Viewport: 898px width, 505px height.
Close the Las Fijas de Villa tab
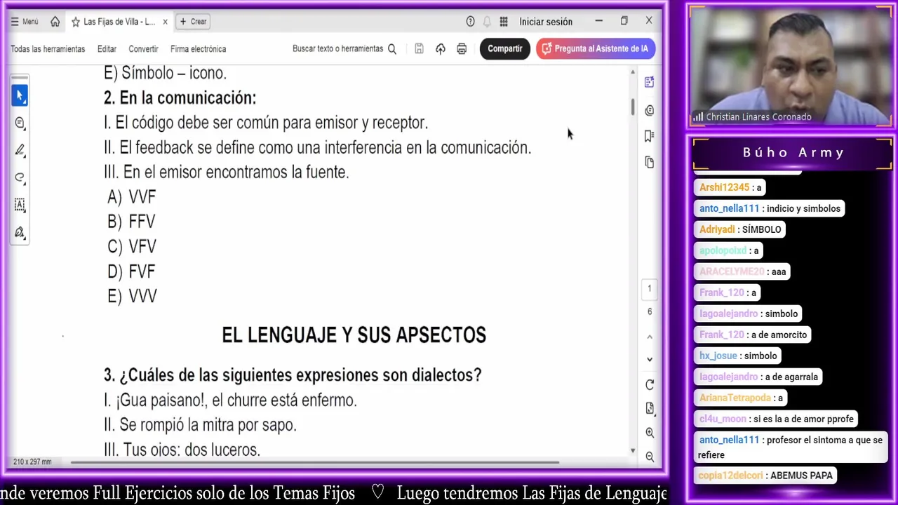(x=165, y=22)
